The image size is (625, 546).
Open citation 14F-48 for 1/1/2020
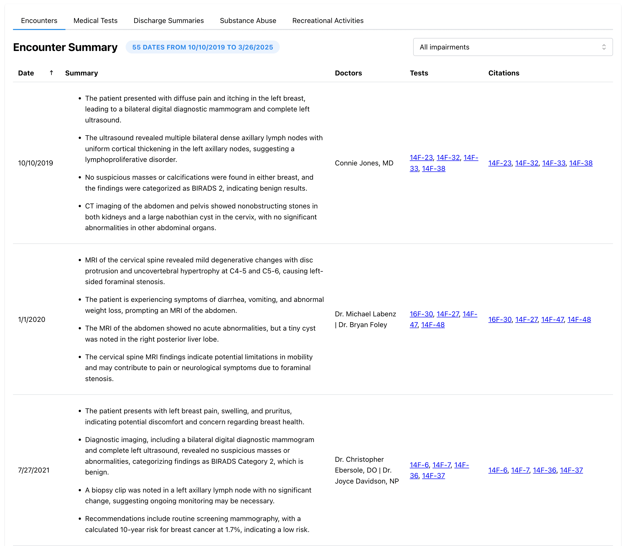(579, 319)
